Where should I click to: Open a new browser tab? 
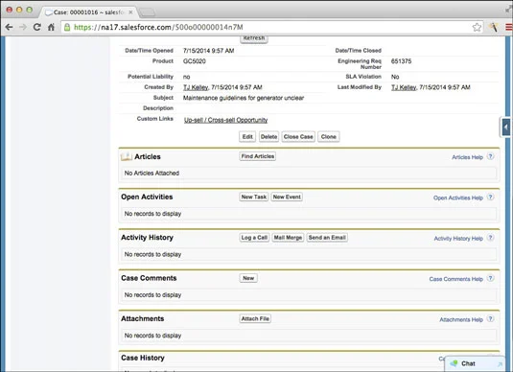point(147,12)
